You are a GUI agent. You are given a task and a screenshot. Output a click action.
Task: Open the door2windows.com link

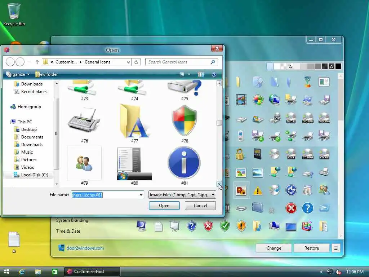coord(85,248)
